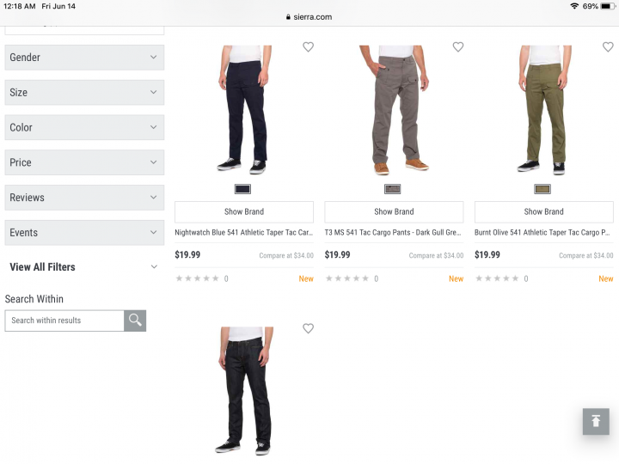Viewport: 619px width, 464px height.
Task: Click New label on Burnt Olive pants
Action: click(x=606, y=279)
